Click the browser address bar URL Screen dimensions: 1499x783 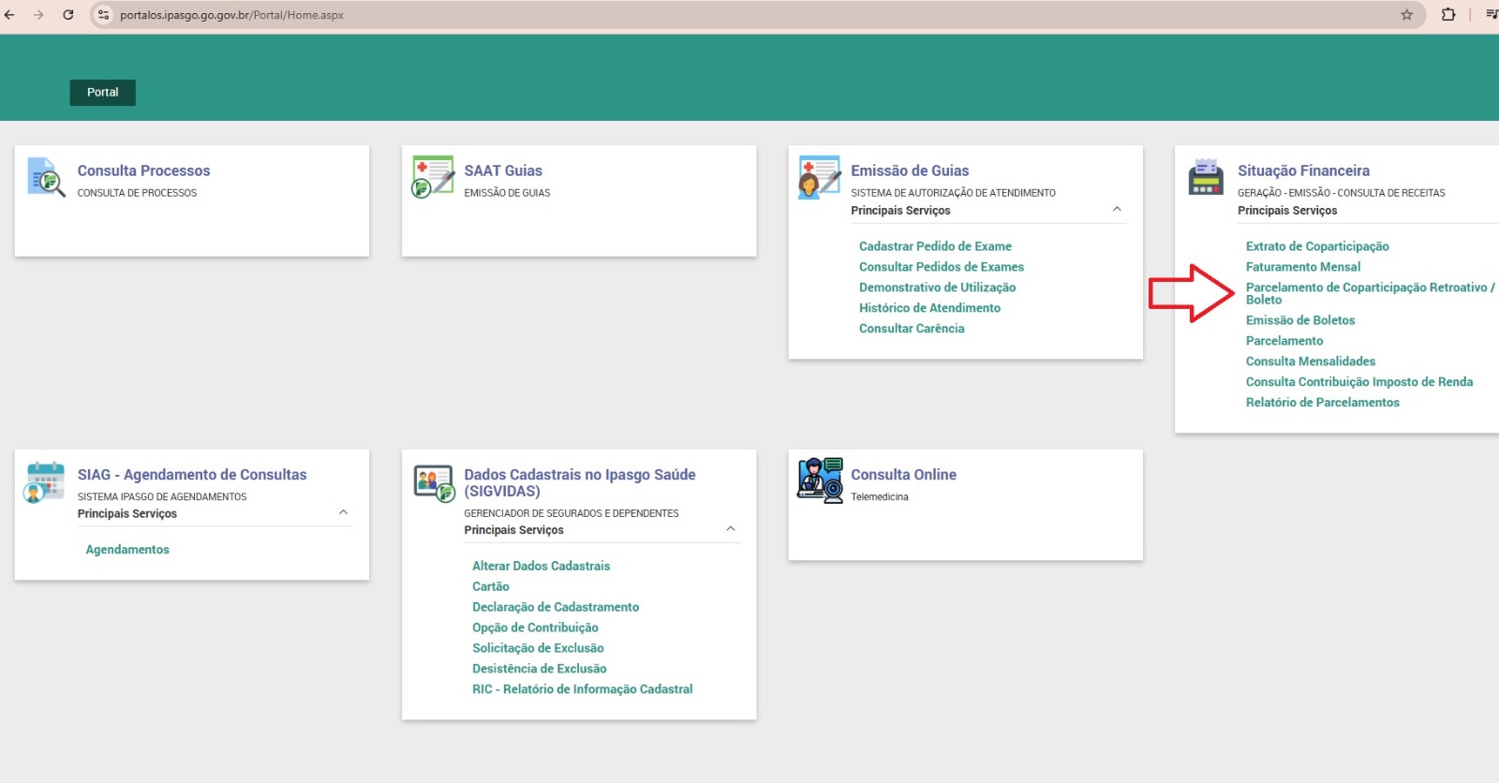coord(231,15)
